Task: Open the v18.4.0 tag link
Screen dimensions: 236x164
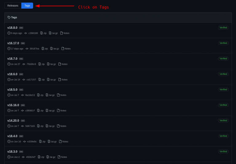Action: click(x=12, y=136)
